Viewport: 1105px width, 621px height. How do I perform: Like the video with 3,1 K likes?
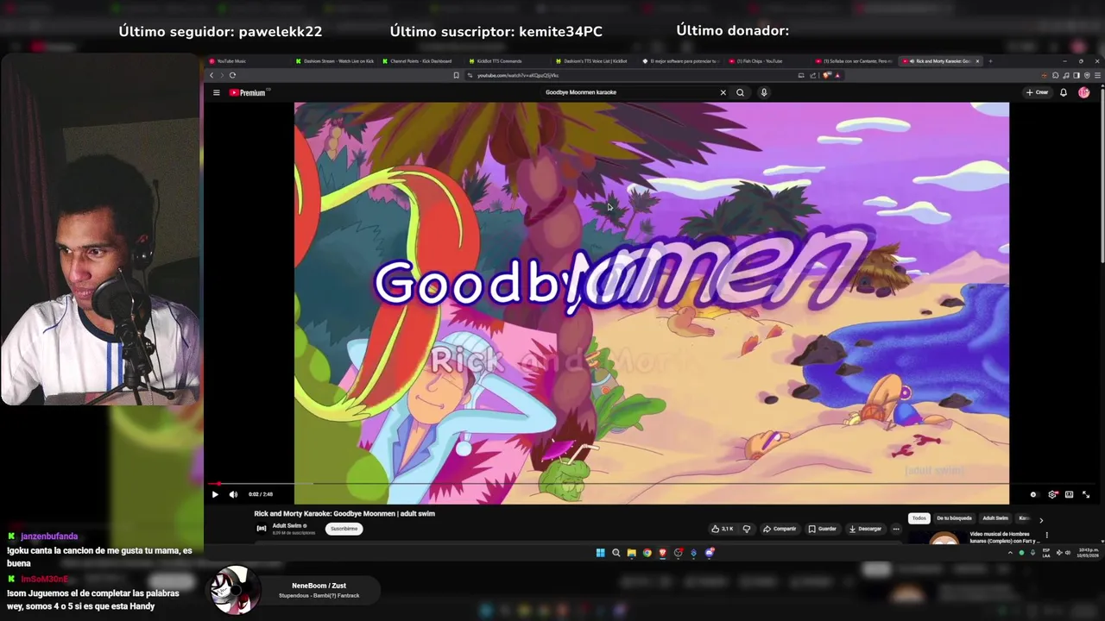723,529
